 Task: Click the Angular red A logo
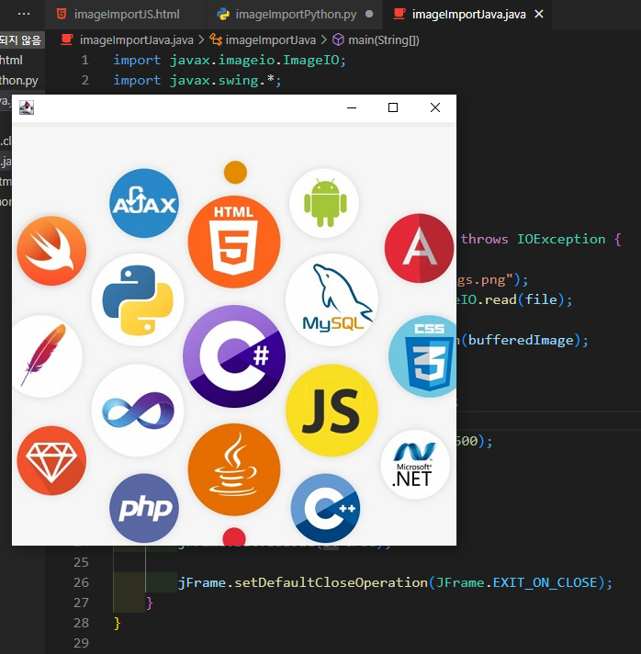[x=419, y=249]
